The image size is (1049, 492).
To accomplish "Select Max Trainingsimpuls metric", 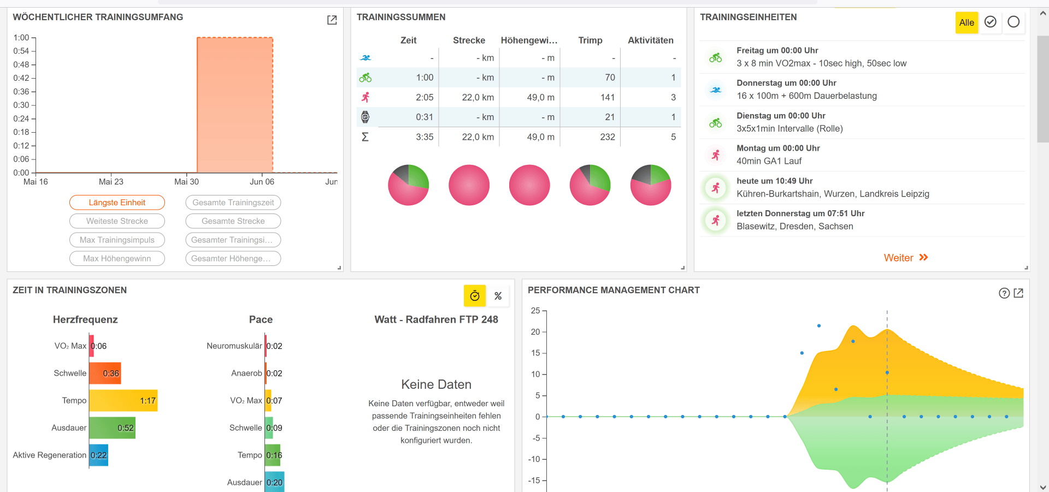I will tap(117, 240).
